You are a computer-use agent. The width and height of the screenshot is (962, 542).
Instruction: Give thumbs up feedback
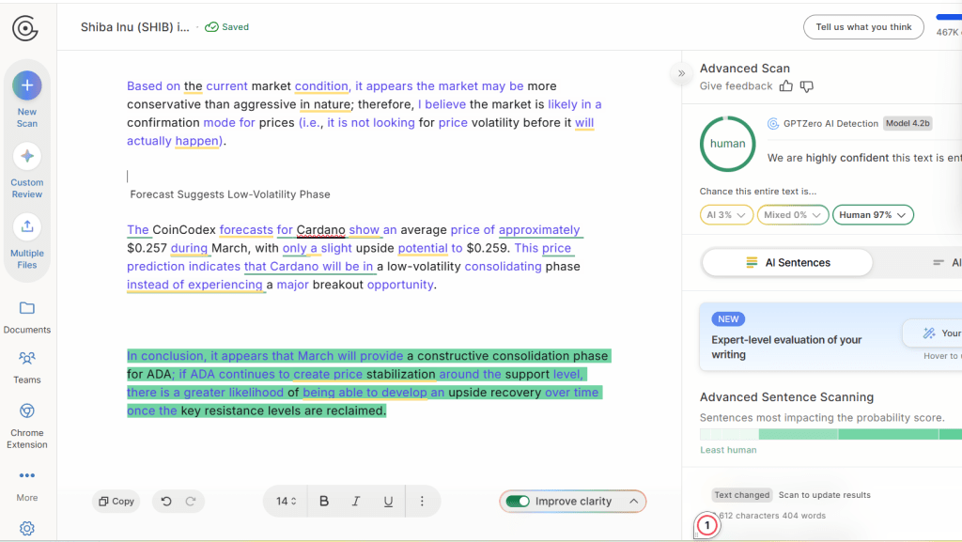786,86
